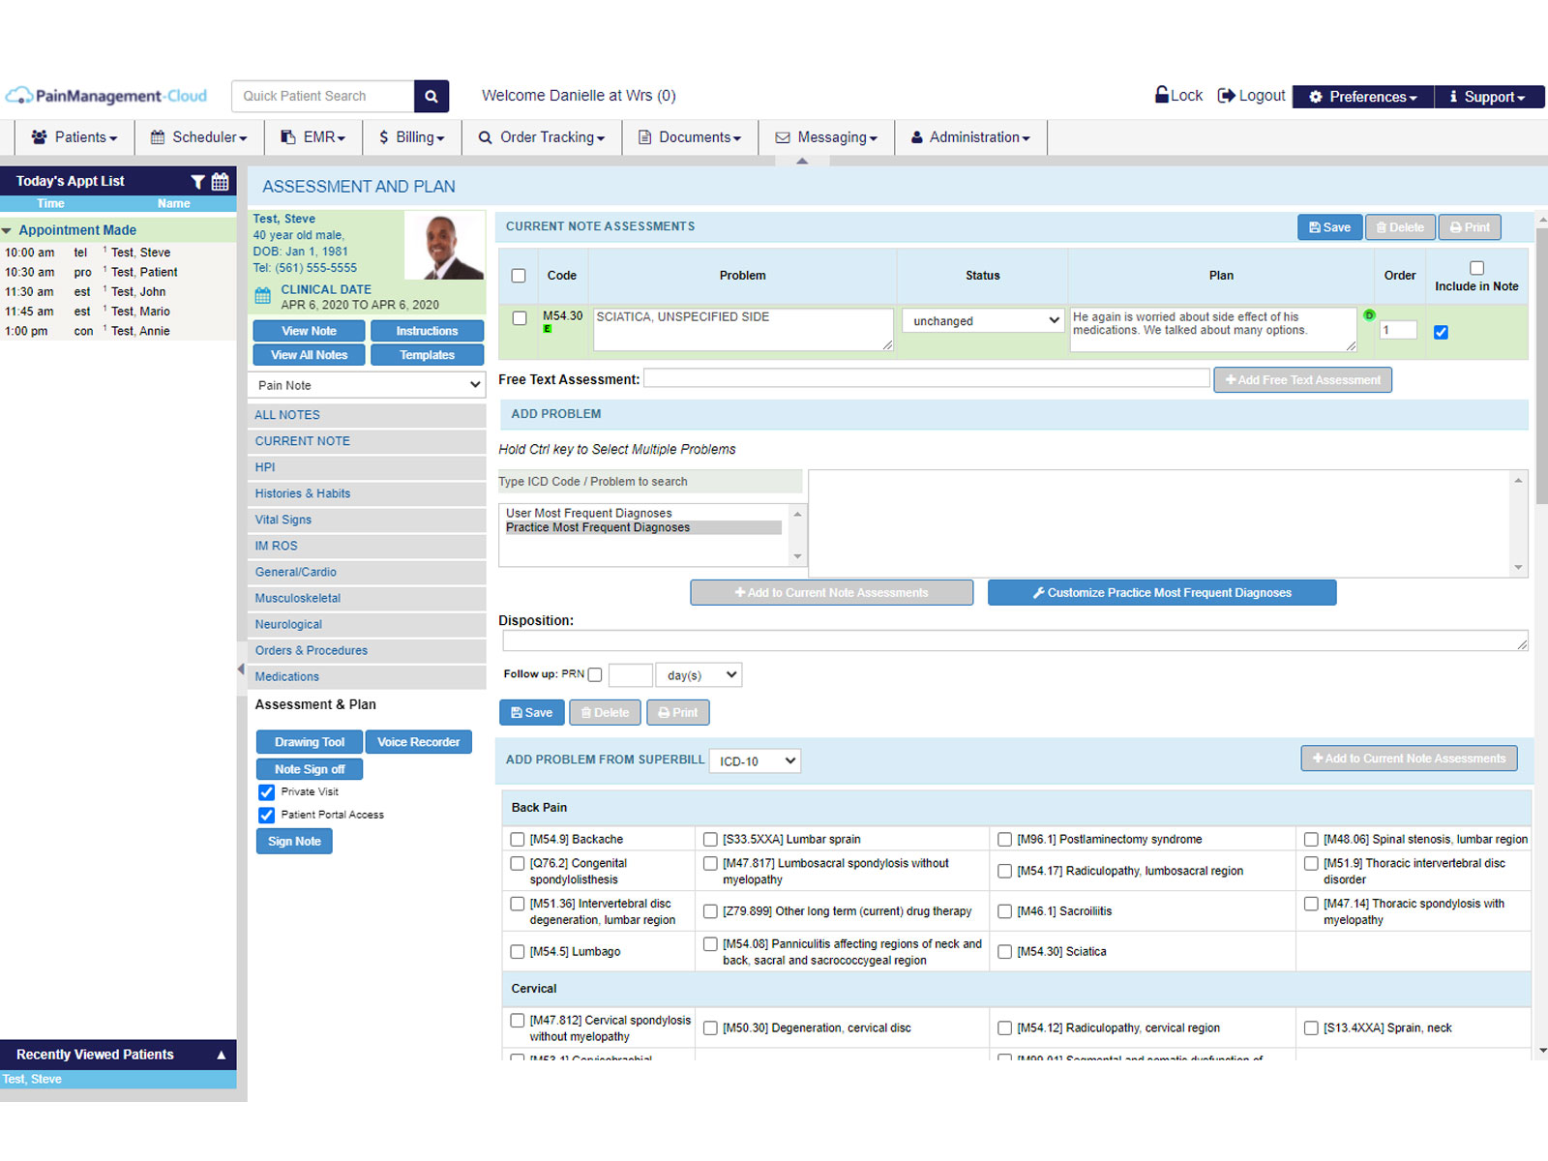The image size is (1548, 1161).
Task: Change the status dropdown showing unchanged
Action: [x=983, y=321]
